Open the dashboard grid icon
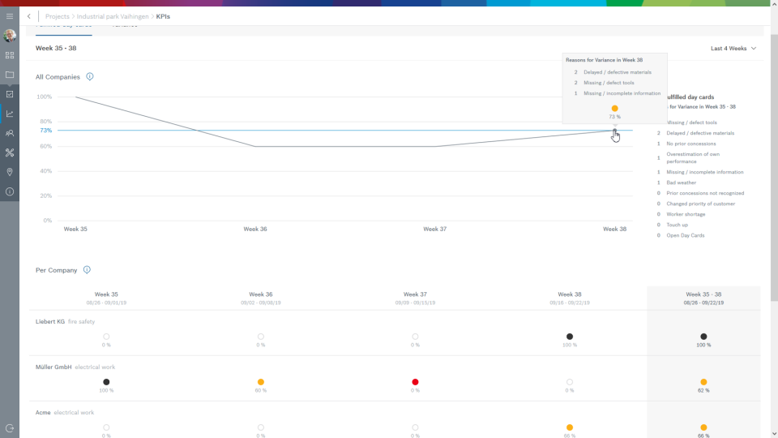 [x=10, y=55]
